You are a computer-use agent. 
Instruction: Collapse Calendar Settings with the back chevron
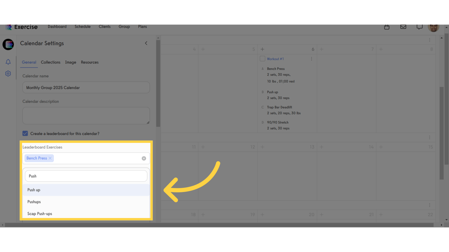coord(146,43)
